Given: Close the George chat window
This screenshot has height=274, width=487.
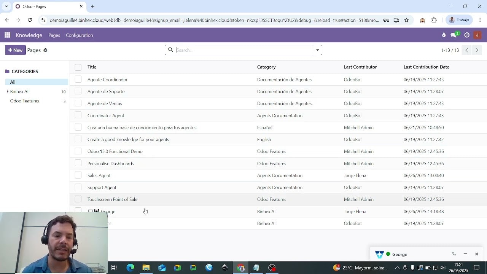Looking at the screenshot, I should 476,254.
